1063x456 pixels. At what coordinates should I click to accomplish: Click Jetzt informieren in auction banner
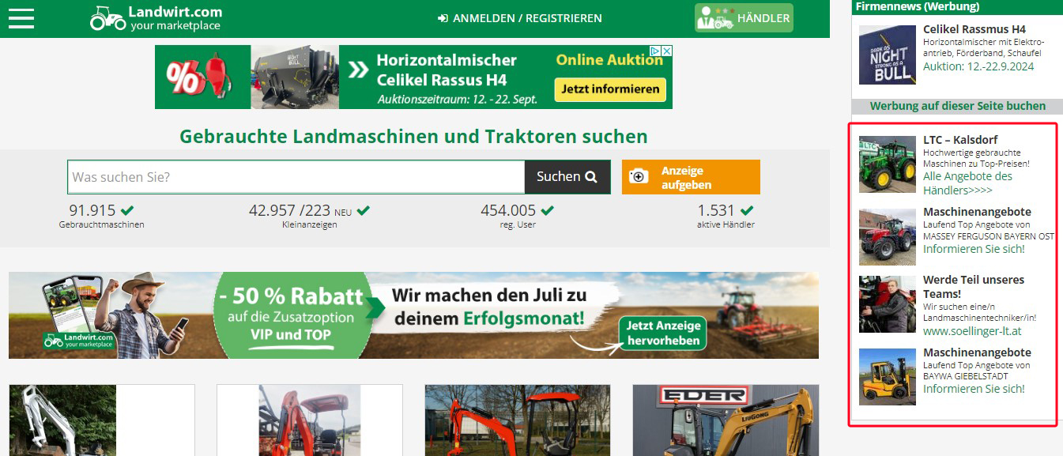pos(612,89)
